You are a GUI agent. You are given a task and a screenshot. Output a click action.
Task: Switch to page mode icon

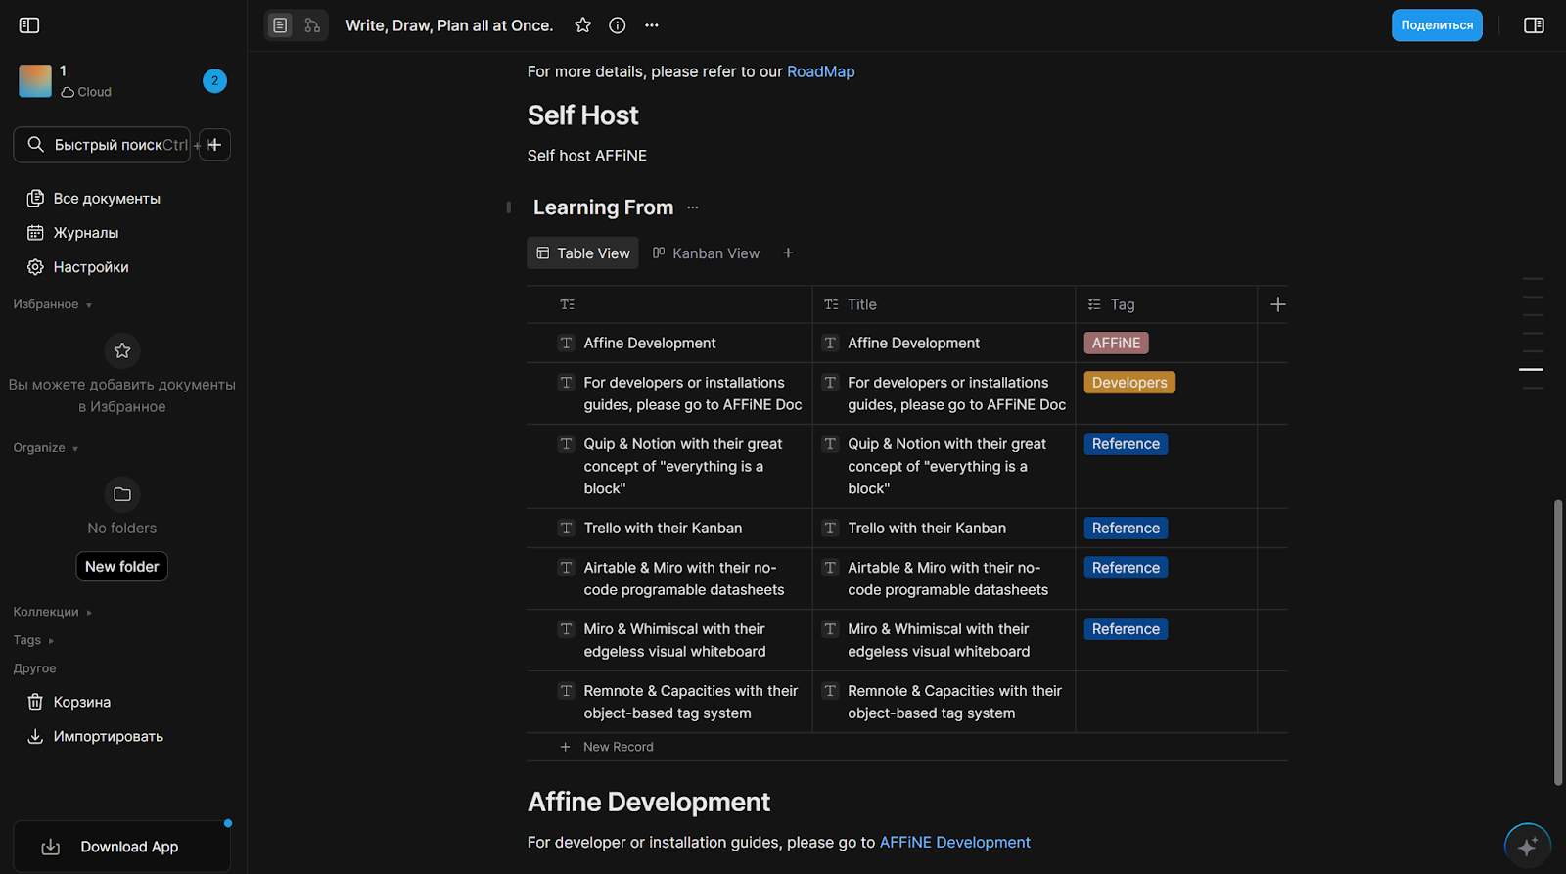click(x=281, y=25)
